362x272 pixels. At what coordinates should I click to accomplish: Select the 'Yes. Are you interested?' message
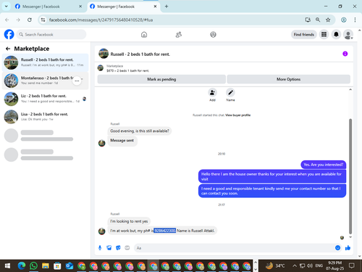(323, 165)
